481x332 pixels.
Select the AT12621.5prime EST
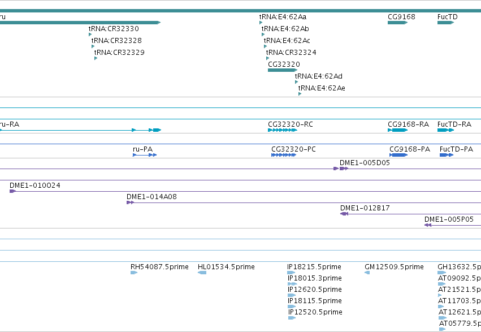click(x=443, y=318)
